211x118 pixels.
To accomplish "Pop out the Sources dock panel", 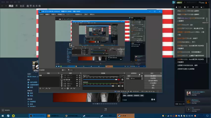I will click(81, 73).
